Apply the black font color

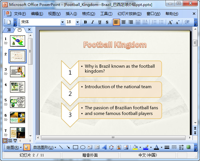click(x=156, y=147)
